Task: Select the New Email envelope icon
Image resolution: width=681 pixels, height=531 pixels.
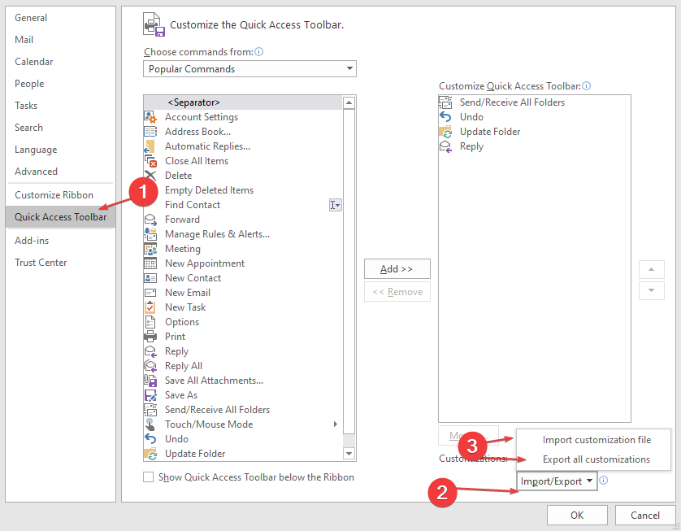Action: [150, 293]
